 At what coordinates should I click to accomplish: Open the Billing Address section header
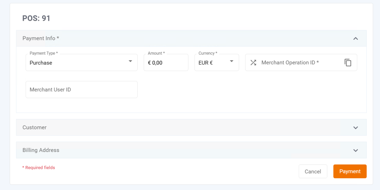click(x=41, y=150)
